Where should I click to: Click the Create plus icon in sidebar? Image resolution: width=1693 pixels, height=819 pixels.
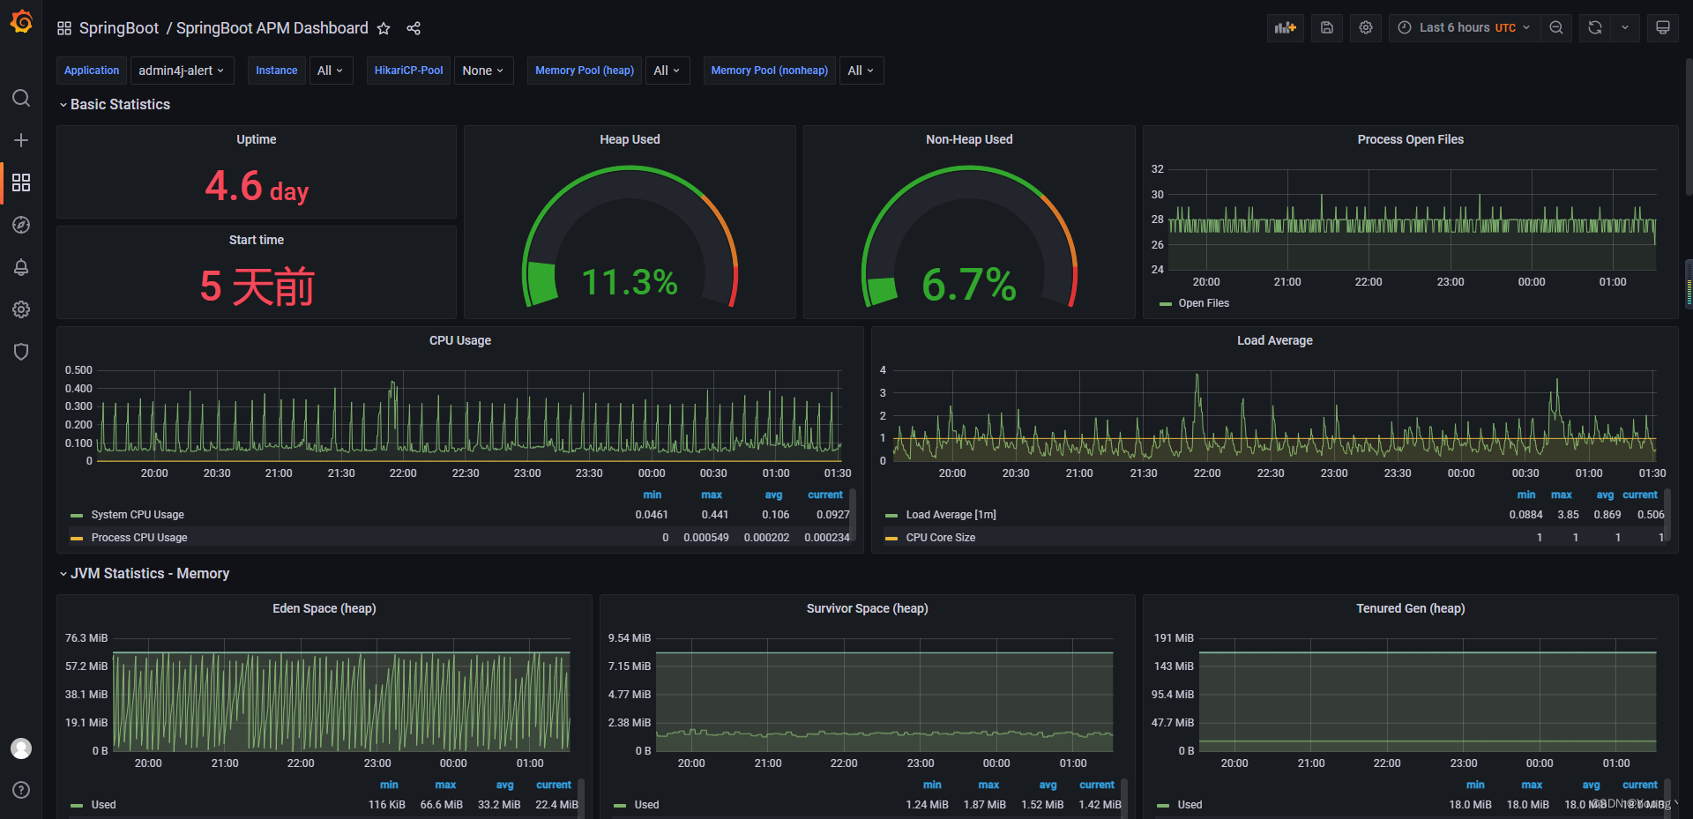coord(21,140)
